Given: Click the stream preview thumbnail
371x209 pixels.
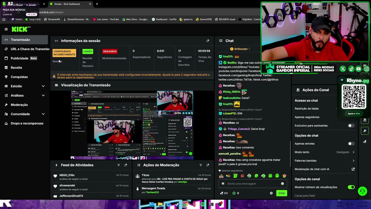Looking at the screenshot, I should (132, 125).
